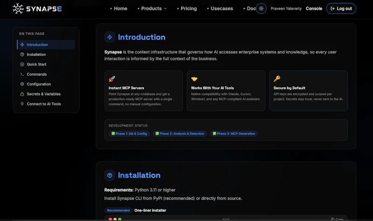This screenshot has width=373, height=221.
Task: Open Configuration section from sidebar
Action: tap(39, 84)
